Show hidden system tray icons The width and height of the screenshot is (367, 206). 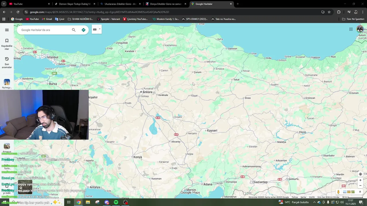(314, 202)
